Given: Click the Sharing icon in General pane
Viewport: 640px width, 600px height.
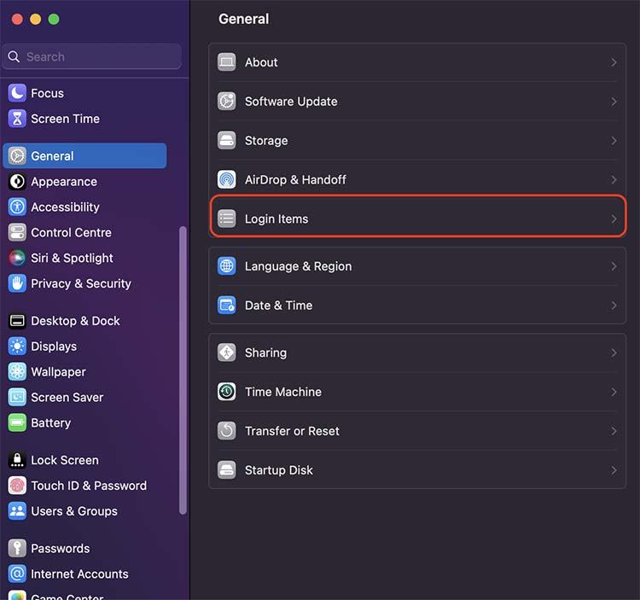Looking at the screenshot, I should tap(226, 352).
